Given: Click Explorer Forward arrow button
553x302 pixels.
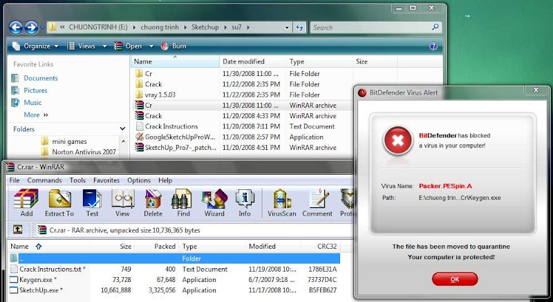Looking at the screenshot, I should [x=31, y=27].
